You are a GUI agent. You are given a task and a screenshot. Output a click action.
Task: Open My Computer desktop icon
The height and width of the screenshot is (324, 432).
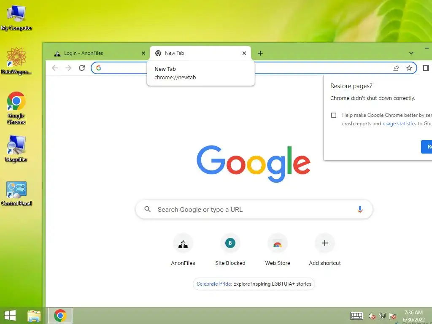(16, 17)
